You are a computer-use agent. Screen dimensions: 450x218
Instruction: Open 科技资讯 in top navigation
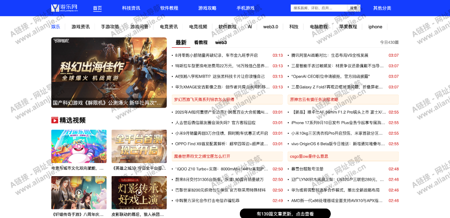tap(131, 8)
